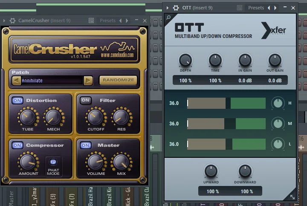This screenshot has height=206, width=307.
Task: Select the Master mixer track label
Action: click(12, 198)
